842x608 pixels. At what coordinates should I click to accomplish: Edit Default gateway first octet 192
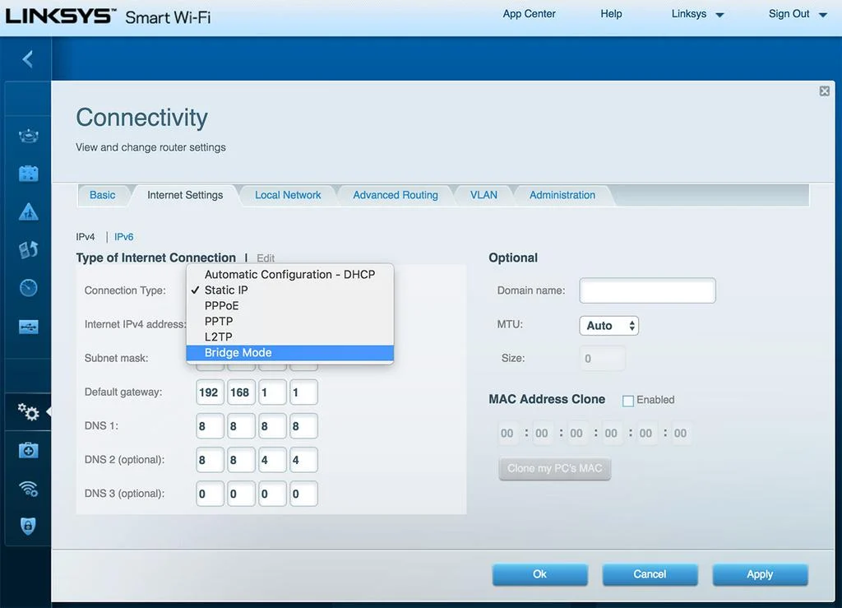[210, 392]
